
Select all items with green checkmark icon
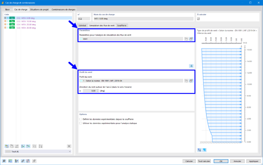coord(23,146)
